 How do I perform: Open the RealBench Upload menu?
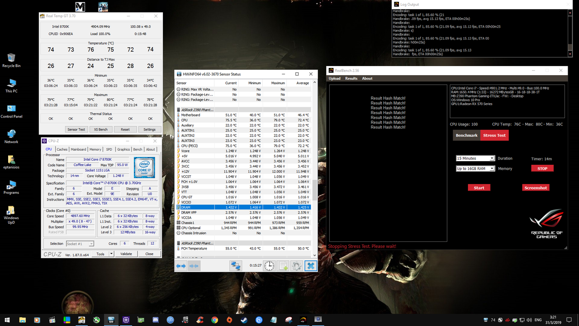(334, 78)
